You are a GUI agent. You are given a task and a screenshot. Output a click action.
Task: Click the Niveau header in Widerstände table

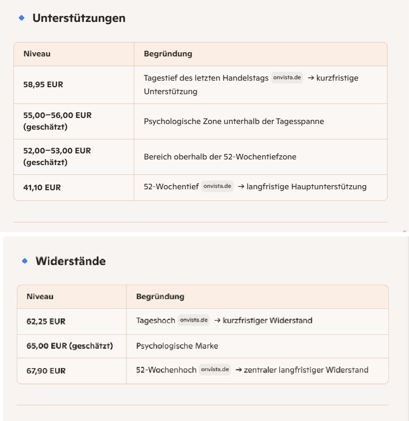click(40, 297)
